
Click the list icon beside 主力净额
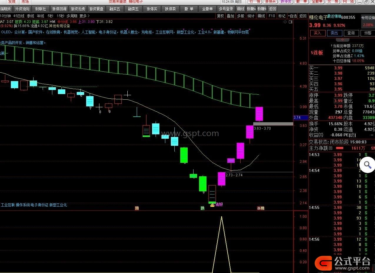pyautogui.click(x=331, y=148)
